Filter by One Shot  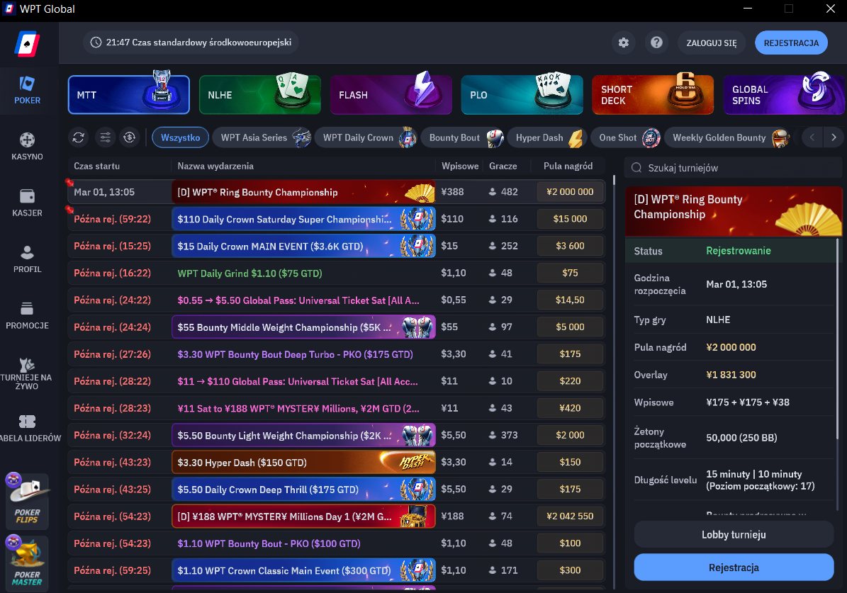pyautogui.click(x=626, y=137)
